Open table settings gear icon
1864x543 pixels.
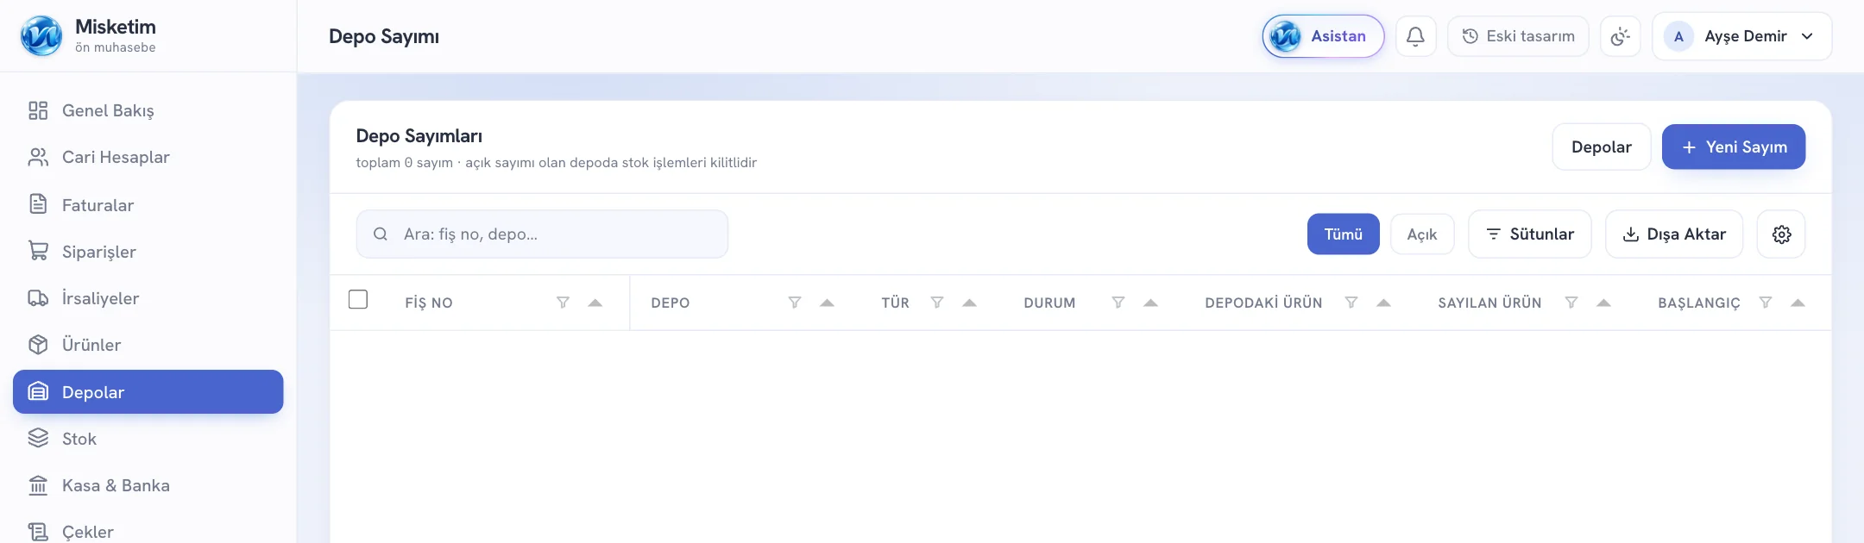click(x=1781, y=234)
